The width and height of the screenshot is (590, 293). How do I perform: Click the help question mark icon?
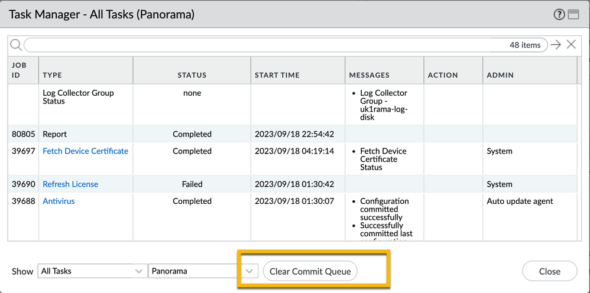pos(559,15)
